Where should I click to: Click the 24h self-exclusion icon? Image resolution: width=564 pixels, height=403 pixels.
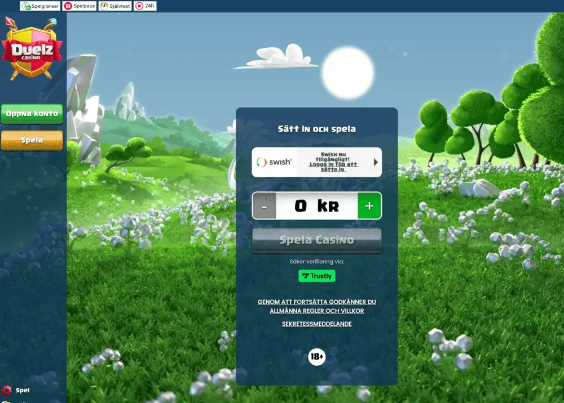(x=139, y=6)
